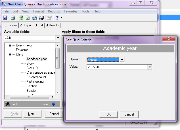Screen dimensions: 180x130
Task: Open the Value dropdown arrow
Action: tap(150, 67)
